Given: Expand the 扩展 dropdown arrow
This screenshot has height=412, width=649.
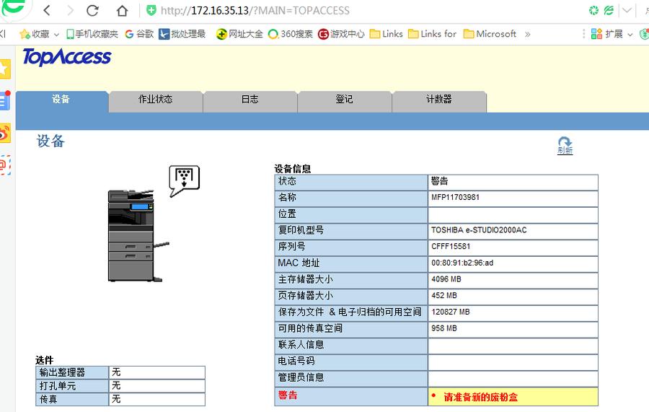Looking at the screenshot, I should (630, 35).
